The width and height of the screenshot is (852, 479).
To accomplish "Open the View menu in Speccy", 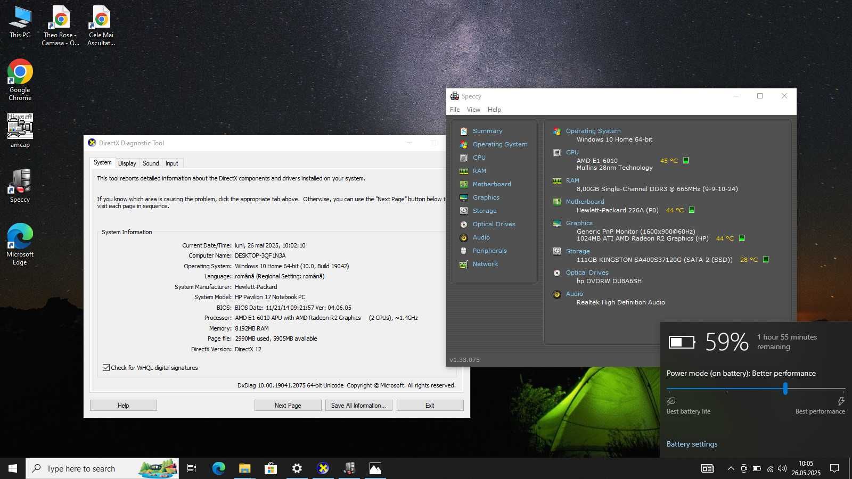I will click(473, 110).
